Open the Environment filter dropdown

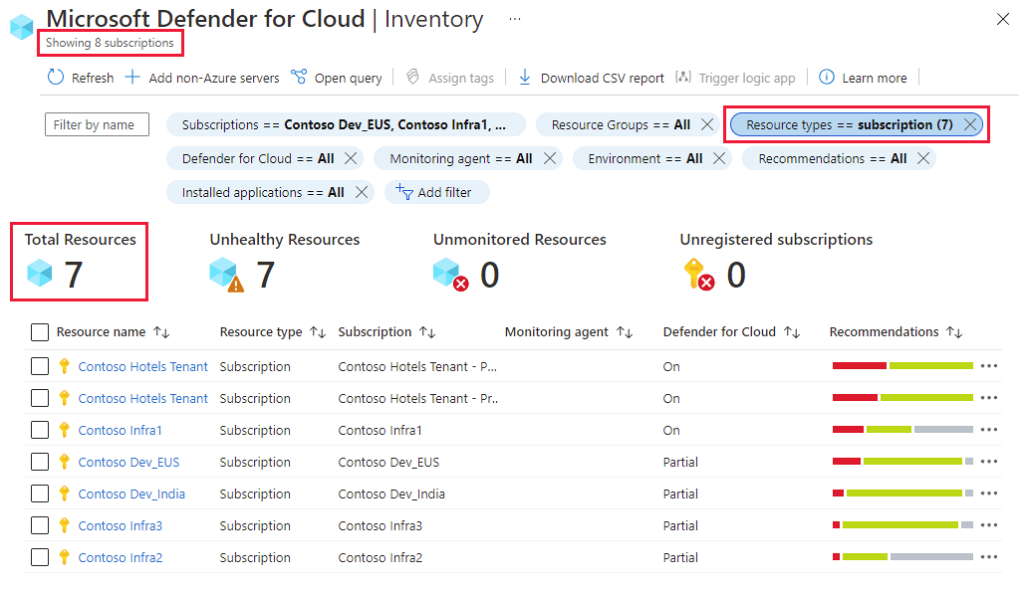[x=644, y=158]
